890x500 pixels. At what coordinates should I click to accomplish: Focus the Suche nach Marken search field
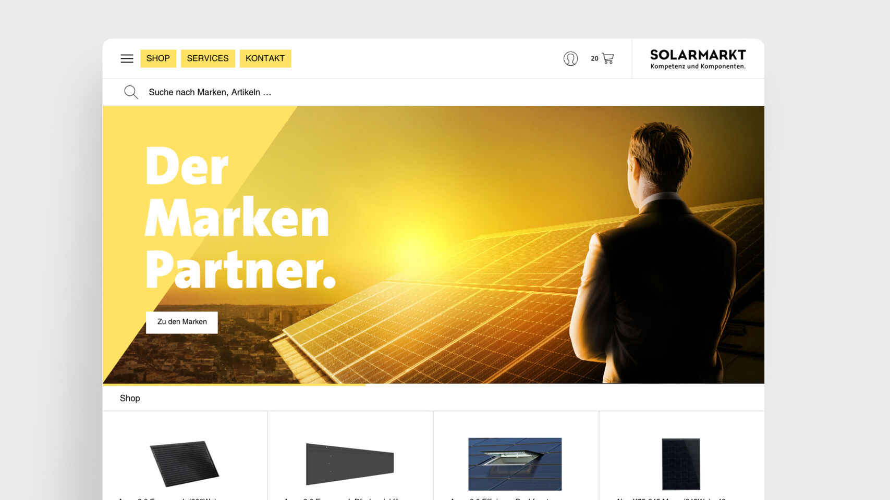433,92
